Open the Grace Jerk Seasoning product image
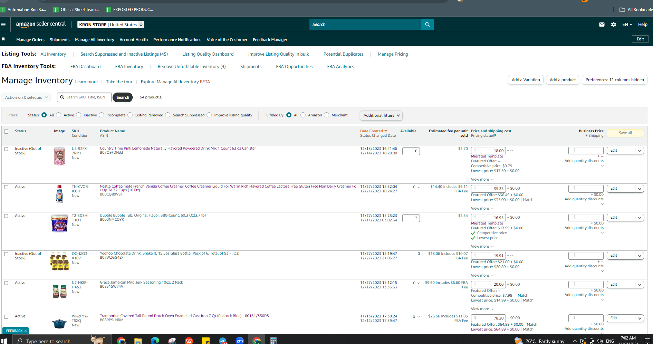The height and width of the screenshot is (344, 653). 59,291
